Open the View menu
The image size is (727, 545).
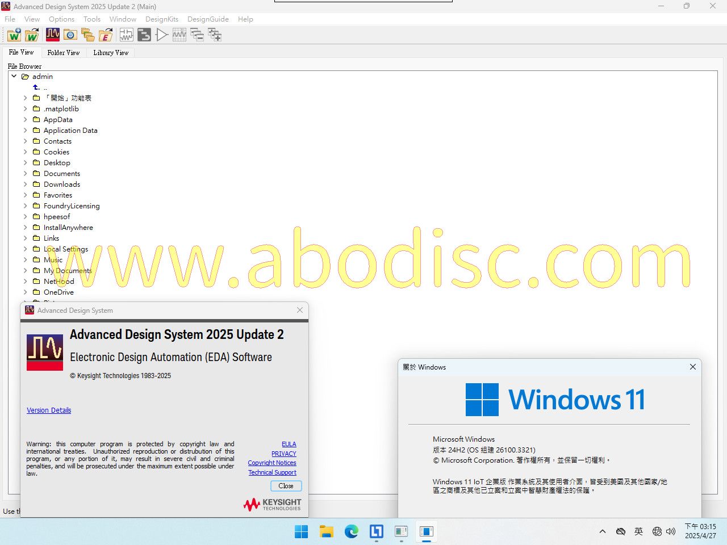pos(32,19)
